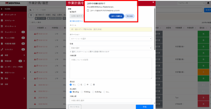The width and height of the screenshot is (211, 109).
Task: Expand the 設定 sidebar submenu
Action: click(x=13, y=78)
